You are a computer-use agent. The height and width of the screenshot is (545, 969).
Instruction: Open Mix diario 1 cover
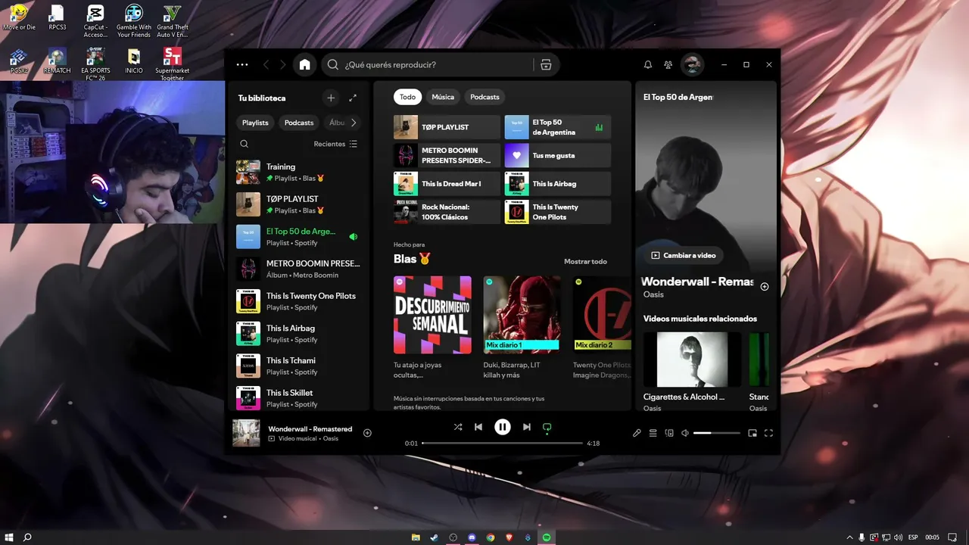click(x=522, y=315)
